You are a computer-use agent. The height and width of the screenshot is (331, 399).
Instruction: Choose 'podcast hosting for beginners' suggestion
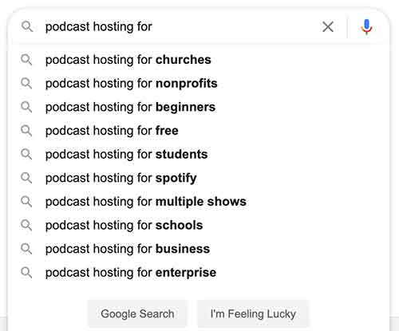point(198,107)
